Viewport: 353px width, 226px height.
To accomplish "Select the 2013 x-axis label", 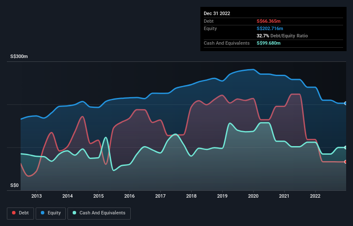I will 37,196.
